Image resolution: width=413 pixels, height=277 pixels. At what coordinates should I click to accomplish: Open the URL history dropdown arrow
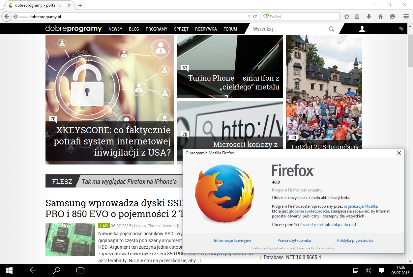pos(249,16)
